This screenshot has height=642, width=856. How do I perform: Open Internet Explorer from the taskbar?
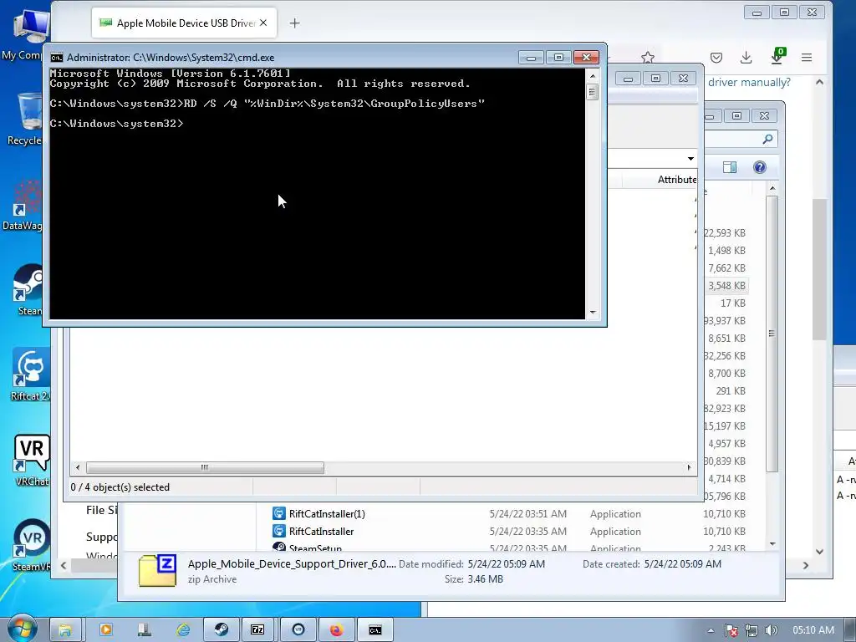[183, 630]
